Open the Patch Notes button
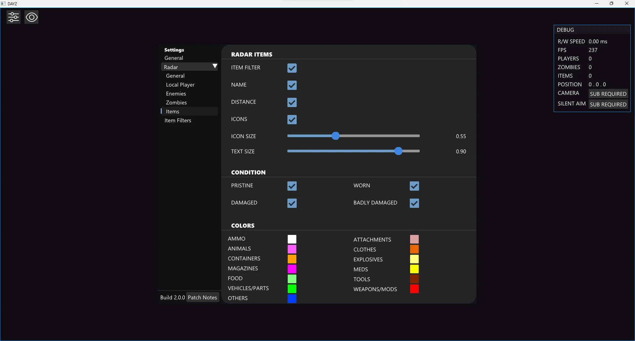Screen dimensions: 635x341 (202, 297)
